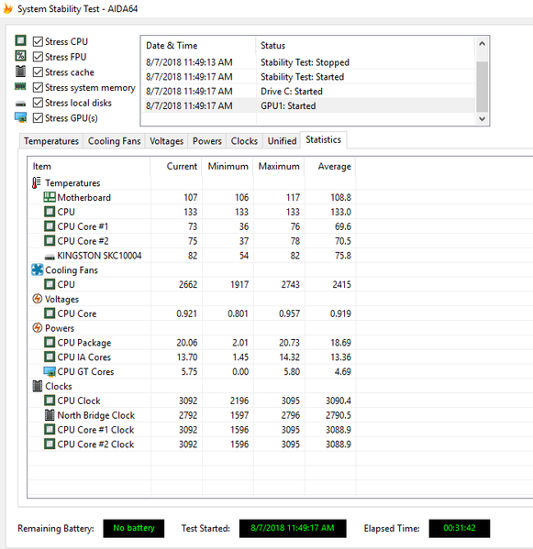Viewport: 533px width, 549px height.
Task: Disable the Stress GPU(s) checkbox
Action: (x=38, y=118)
